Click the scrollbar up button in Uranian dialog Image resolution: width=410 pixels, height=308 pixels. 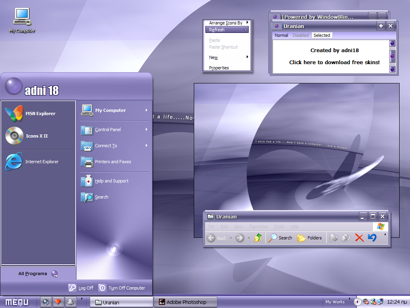point(392,43)
